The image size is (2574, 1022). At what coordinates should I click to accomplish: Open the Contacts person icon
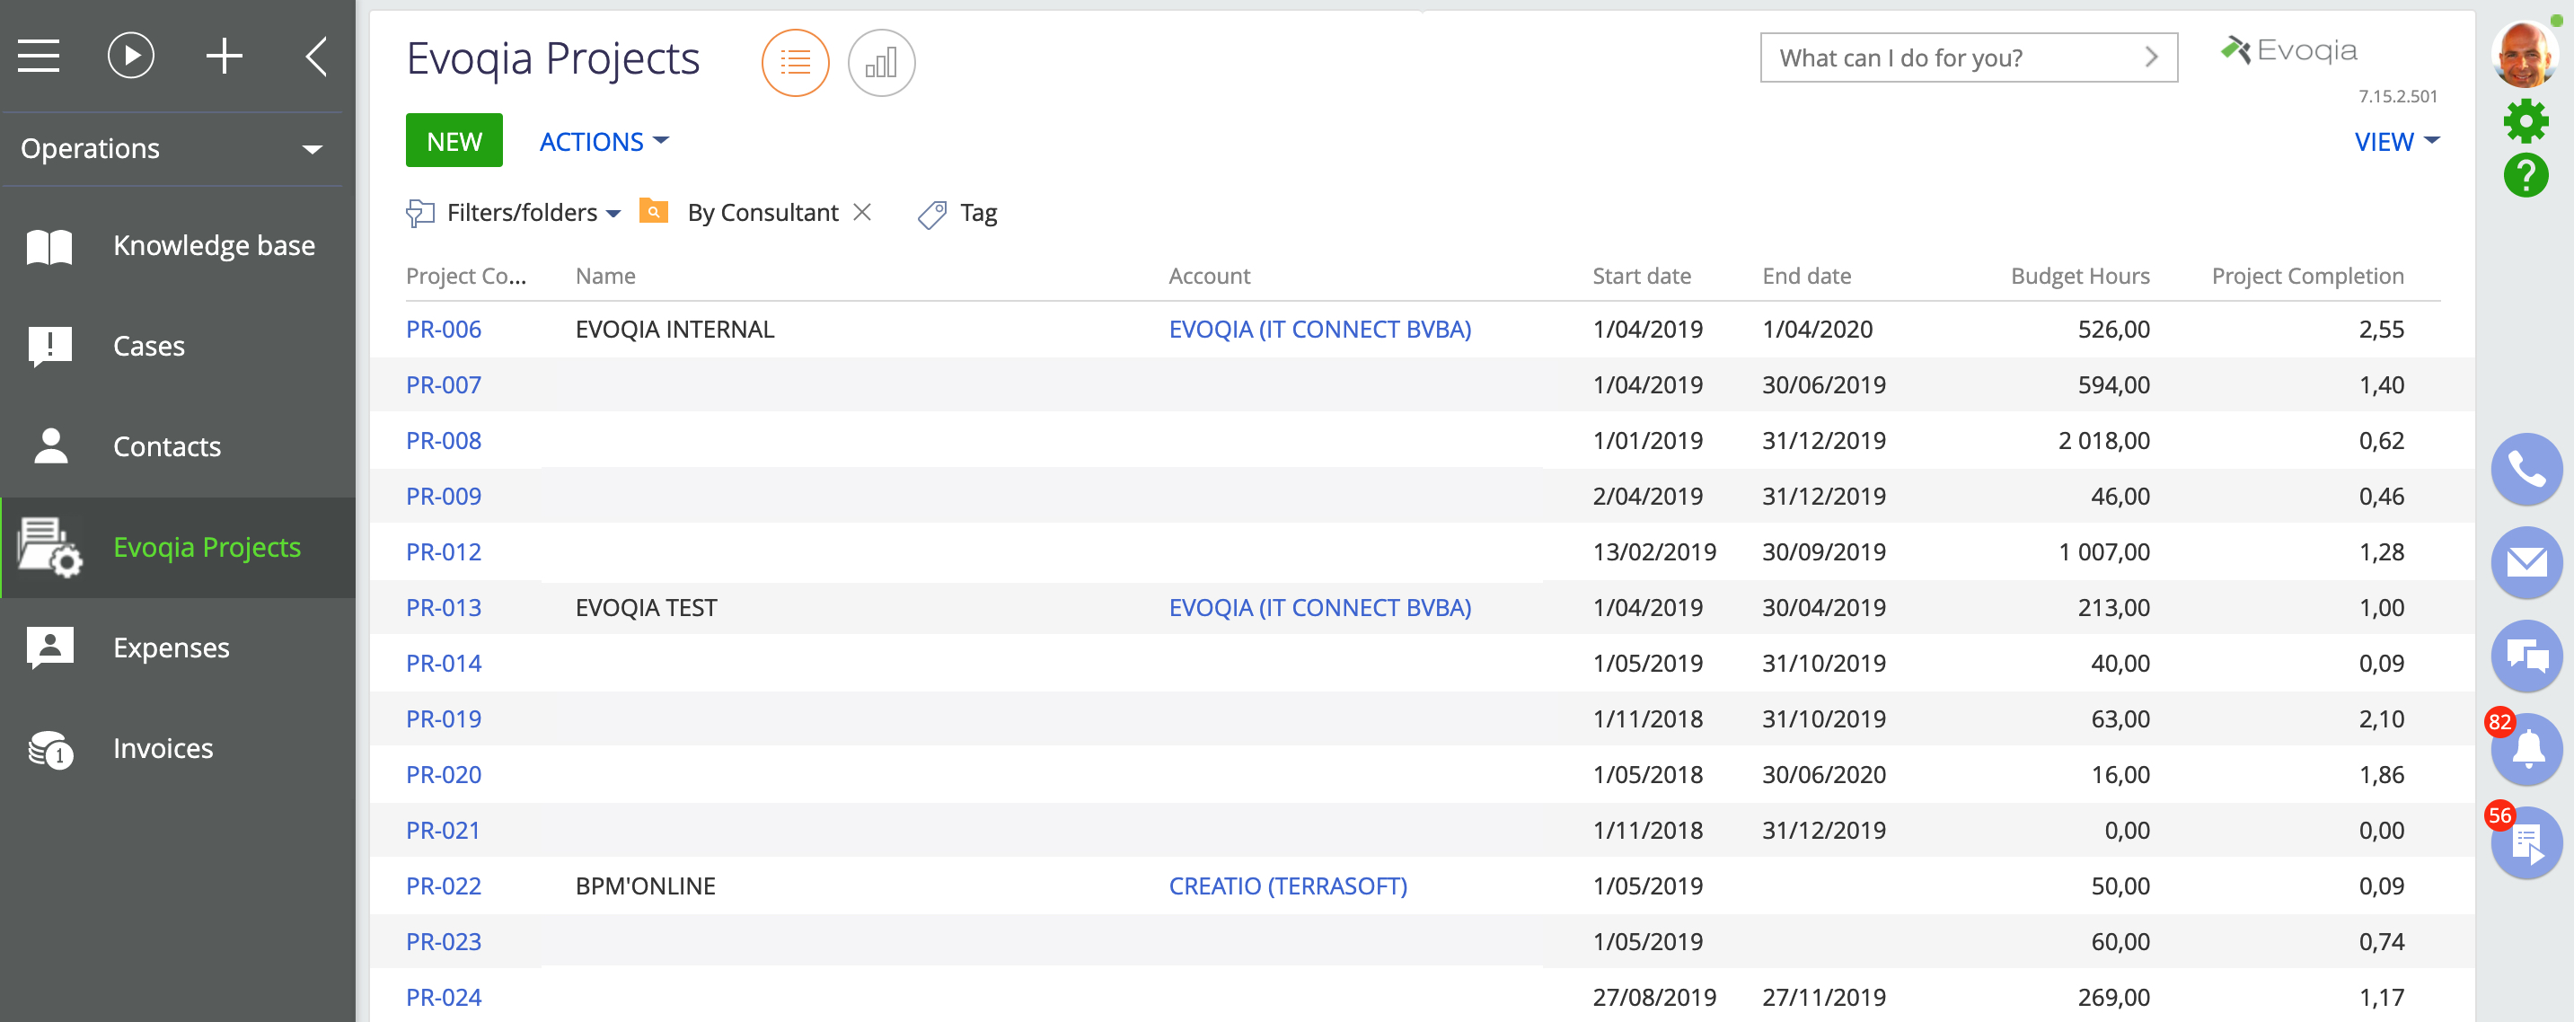50,445
